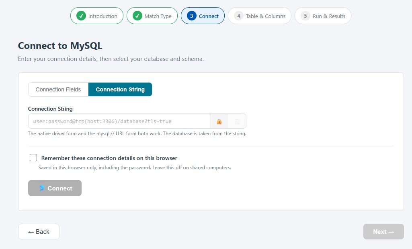Click the "Connection String" field label
Viewport: 412px width, 249px height.
(50, 109)
